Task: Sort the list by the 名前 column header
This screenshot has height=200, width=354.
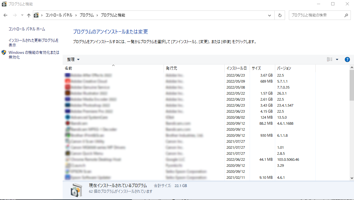Action: point(113,68)
